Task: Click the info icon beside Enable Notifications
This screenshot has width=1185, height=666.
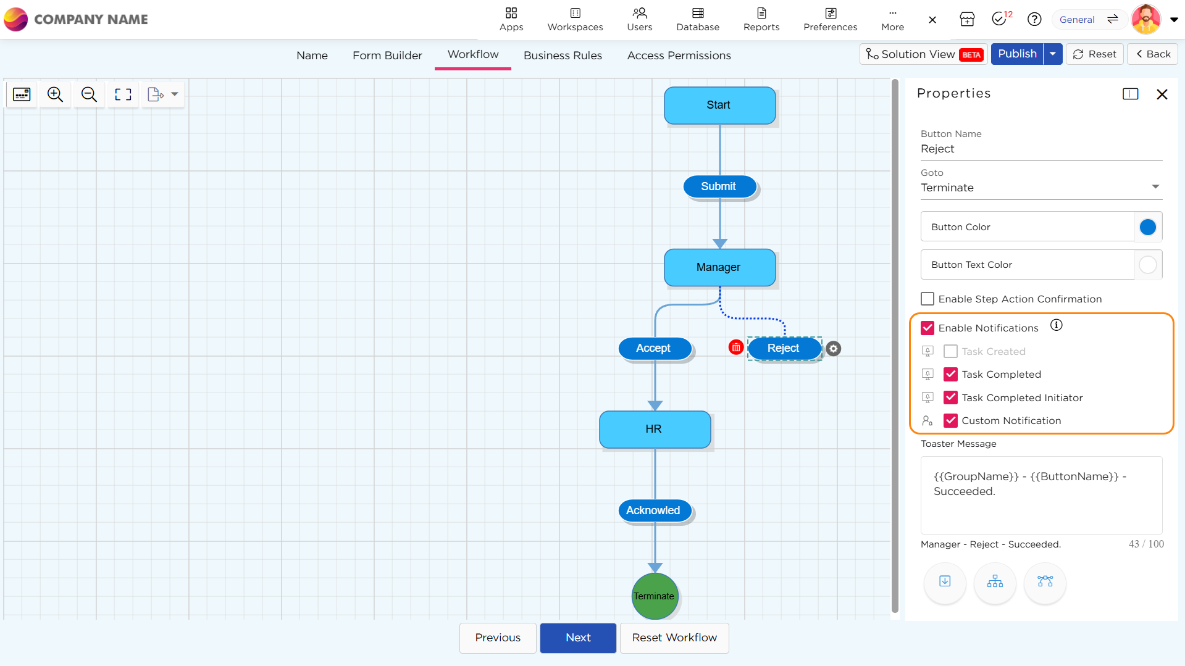Action: click(1056, 325)
